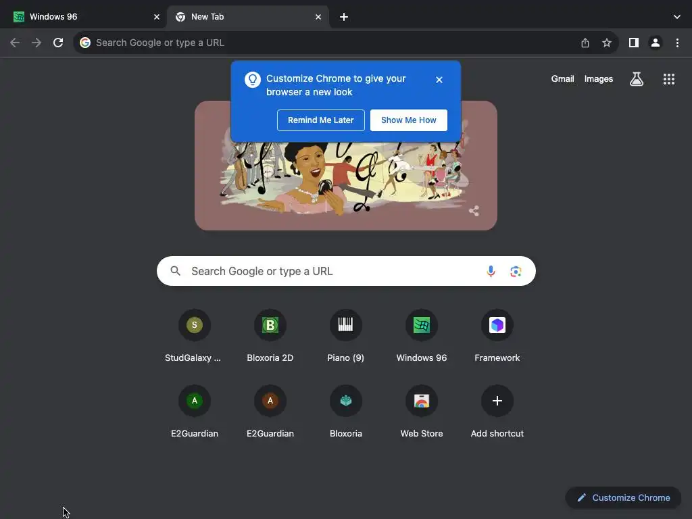The width and height of the screenshot is (692, 519).
Task: Open the StudGalaxy shortcut
Action: click(x=194, y=336)
